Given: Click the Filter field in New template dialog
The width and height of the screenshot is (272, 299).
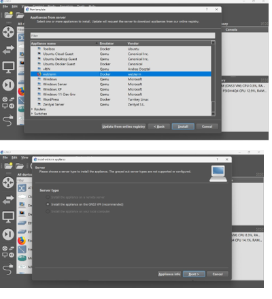Looking at the screenshot, I should point(122,35).
